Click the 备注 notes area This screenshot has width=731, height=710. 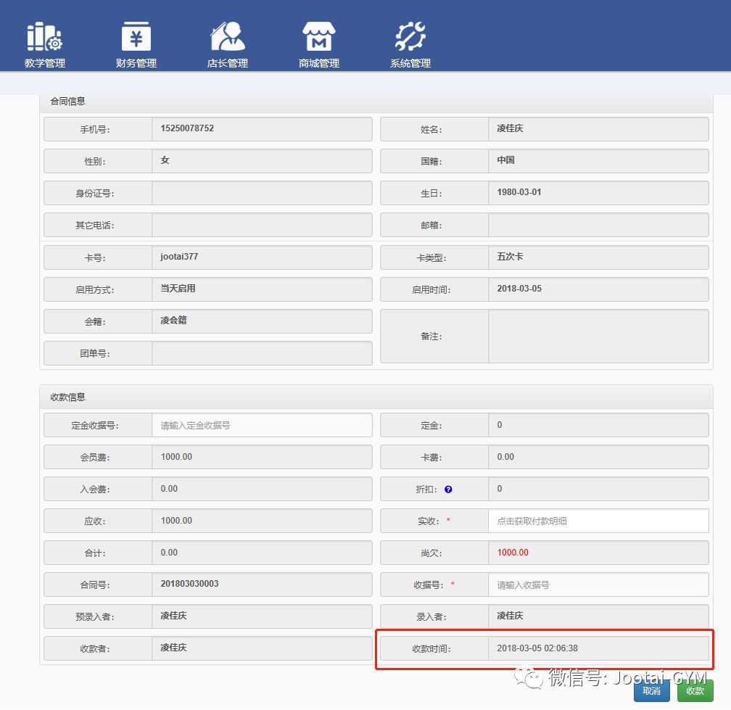pos(598,336)
